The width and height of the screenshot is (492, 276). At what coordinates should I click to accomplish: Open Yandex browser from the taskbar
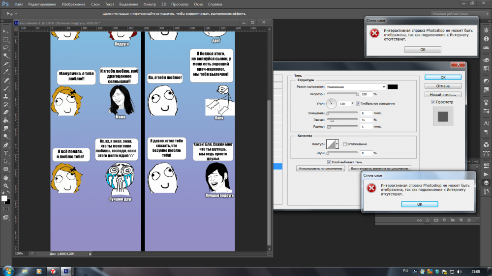(x=53, y=271)
